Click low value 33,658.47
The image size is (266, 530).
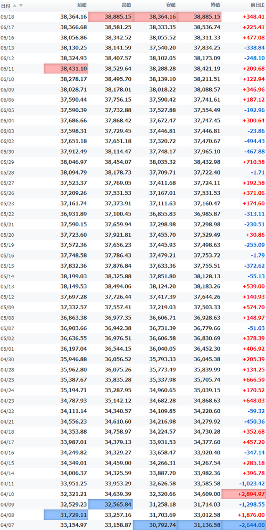click(x=163, y=453)
